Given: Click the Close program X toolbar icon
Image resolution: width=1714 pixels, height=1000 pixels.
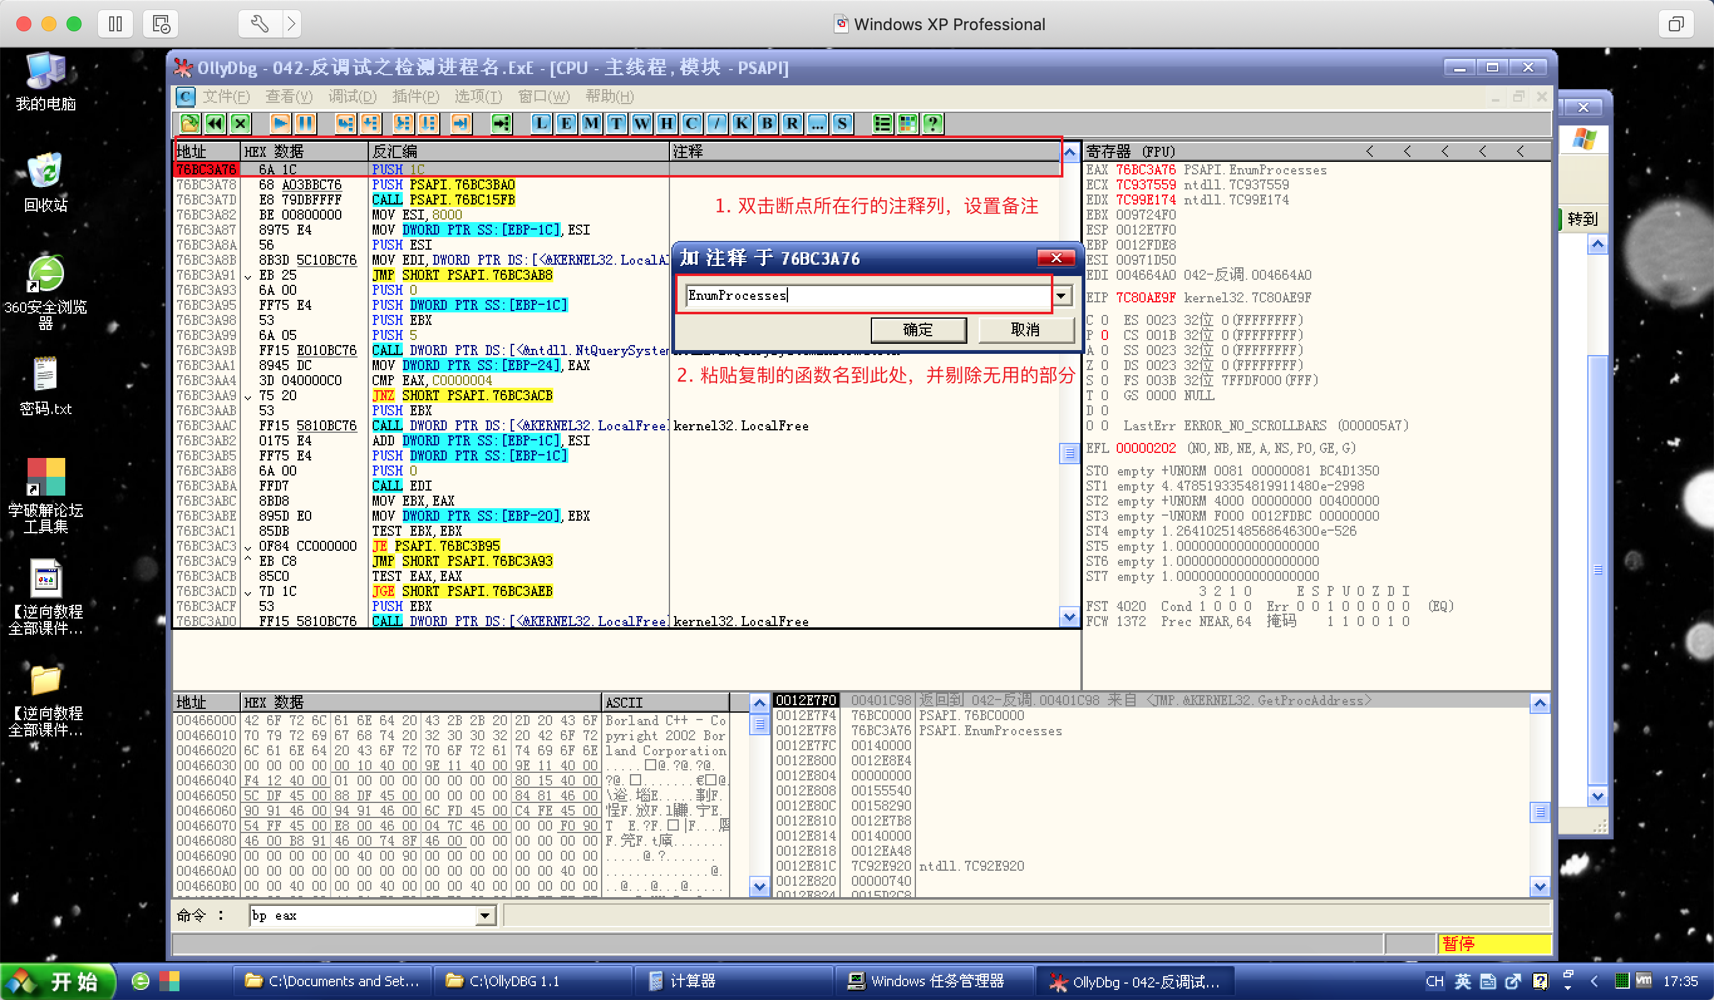Looking at the screenshot, I should (240, 123).
